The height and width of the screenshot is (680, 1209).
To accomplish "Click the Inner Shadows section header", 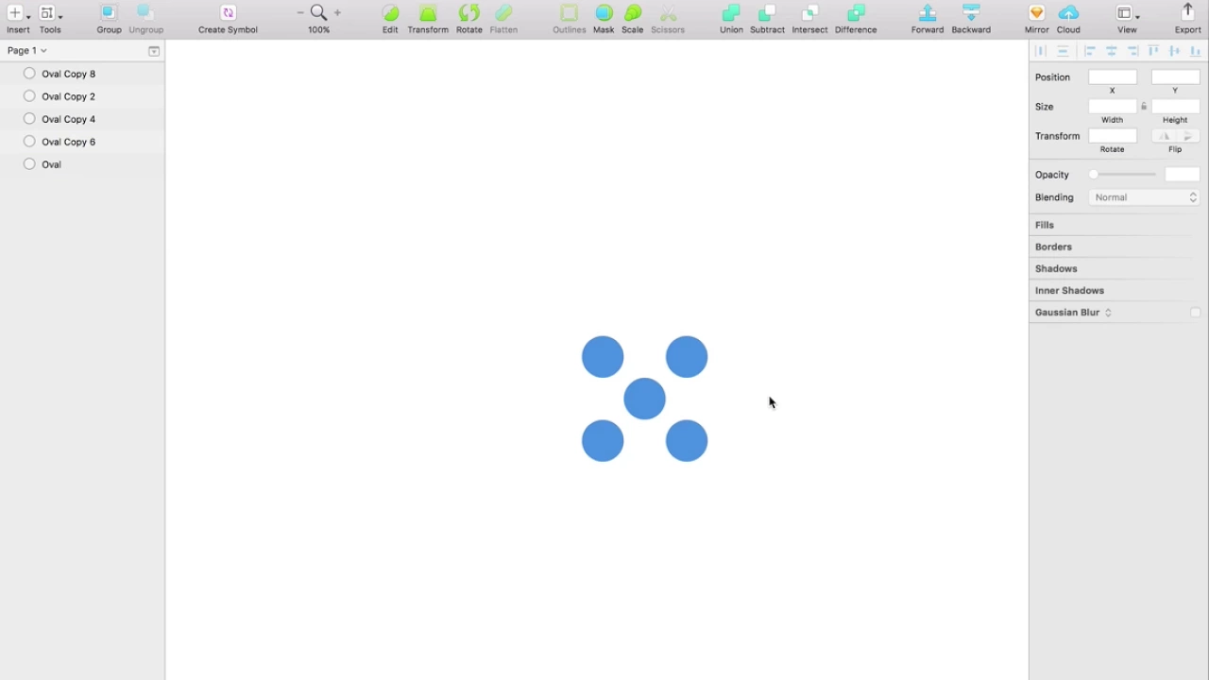I will click(1069, 290).
